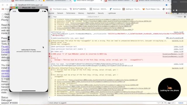This screenshot has width=187, height=105.
Task: Click the browser forward arrow
Action: [7, 5]
